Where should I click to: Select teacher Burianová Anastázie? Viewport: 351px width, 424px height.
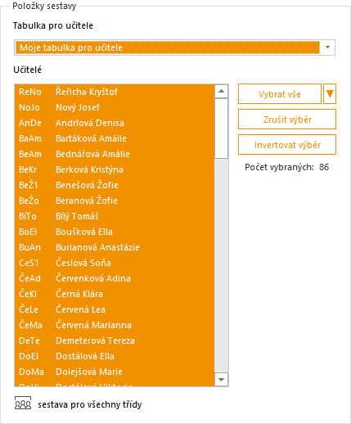[x=115, y=247]
